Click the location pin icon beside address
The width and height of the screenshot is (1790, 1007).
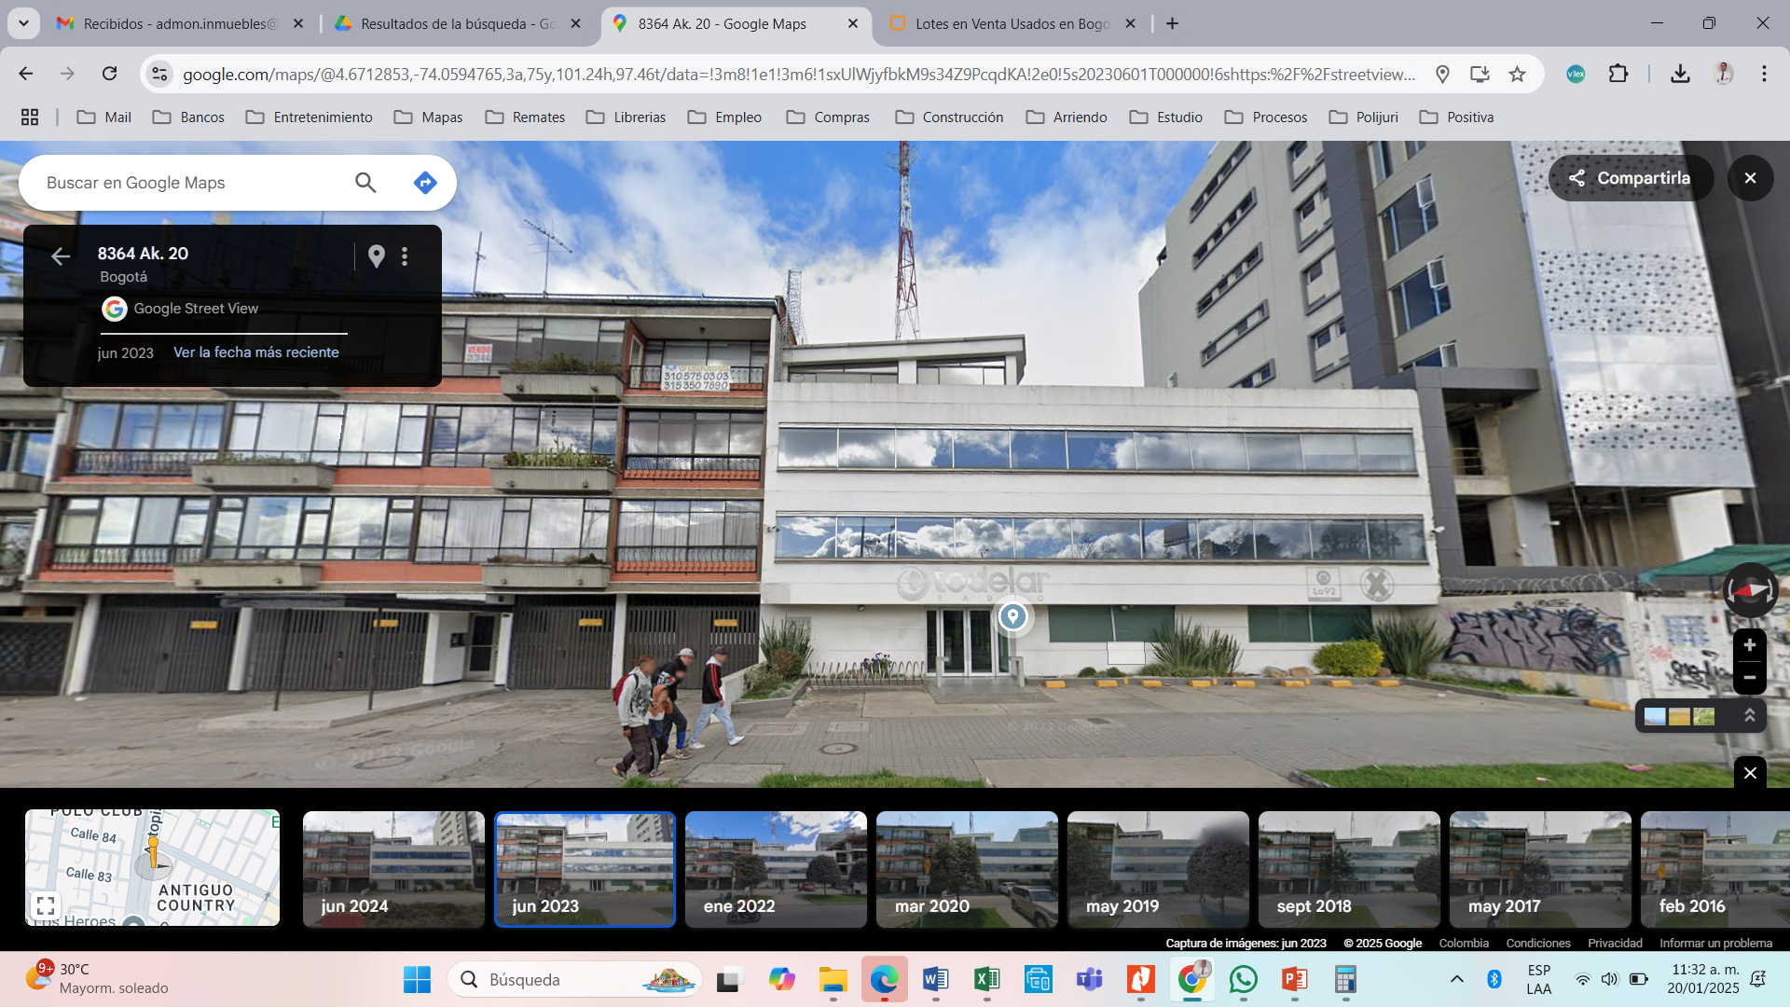pyautogui.click(x=377, y=256)
